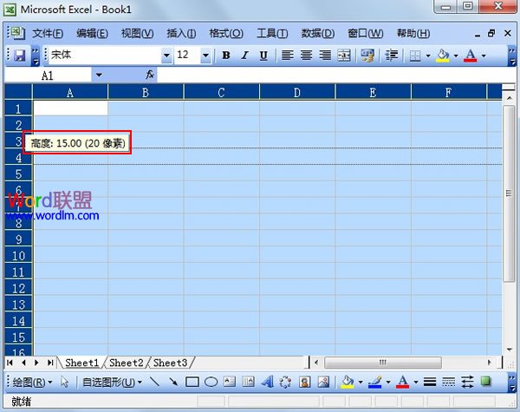Open 自选图形(U) AutoShapes menu
Screen dimensions: 520x412
[112, 383]
